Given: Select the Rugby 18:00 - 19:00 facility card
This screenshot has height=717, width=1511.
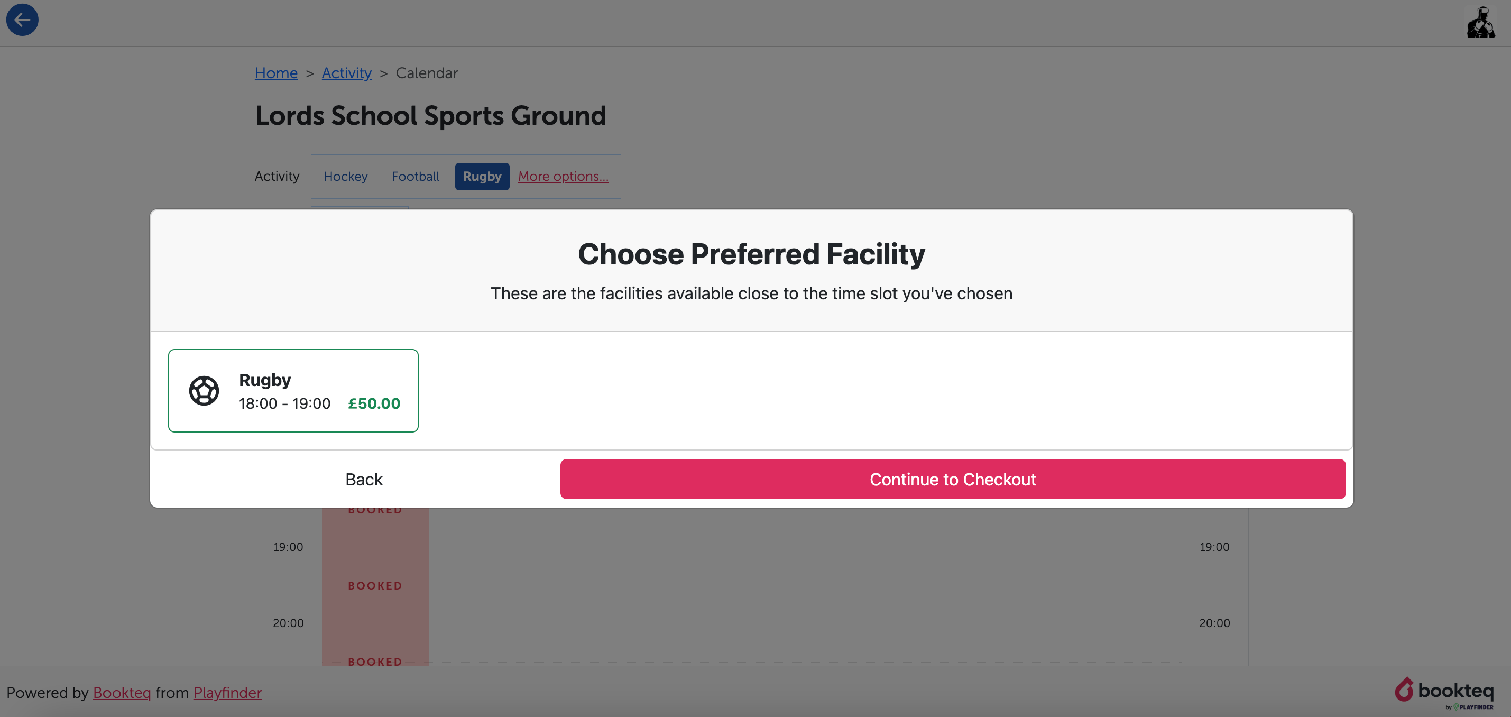Looking at the screenshot, I should [293, 391].
